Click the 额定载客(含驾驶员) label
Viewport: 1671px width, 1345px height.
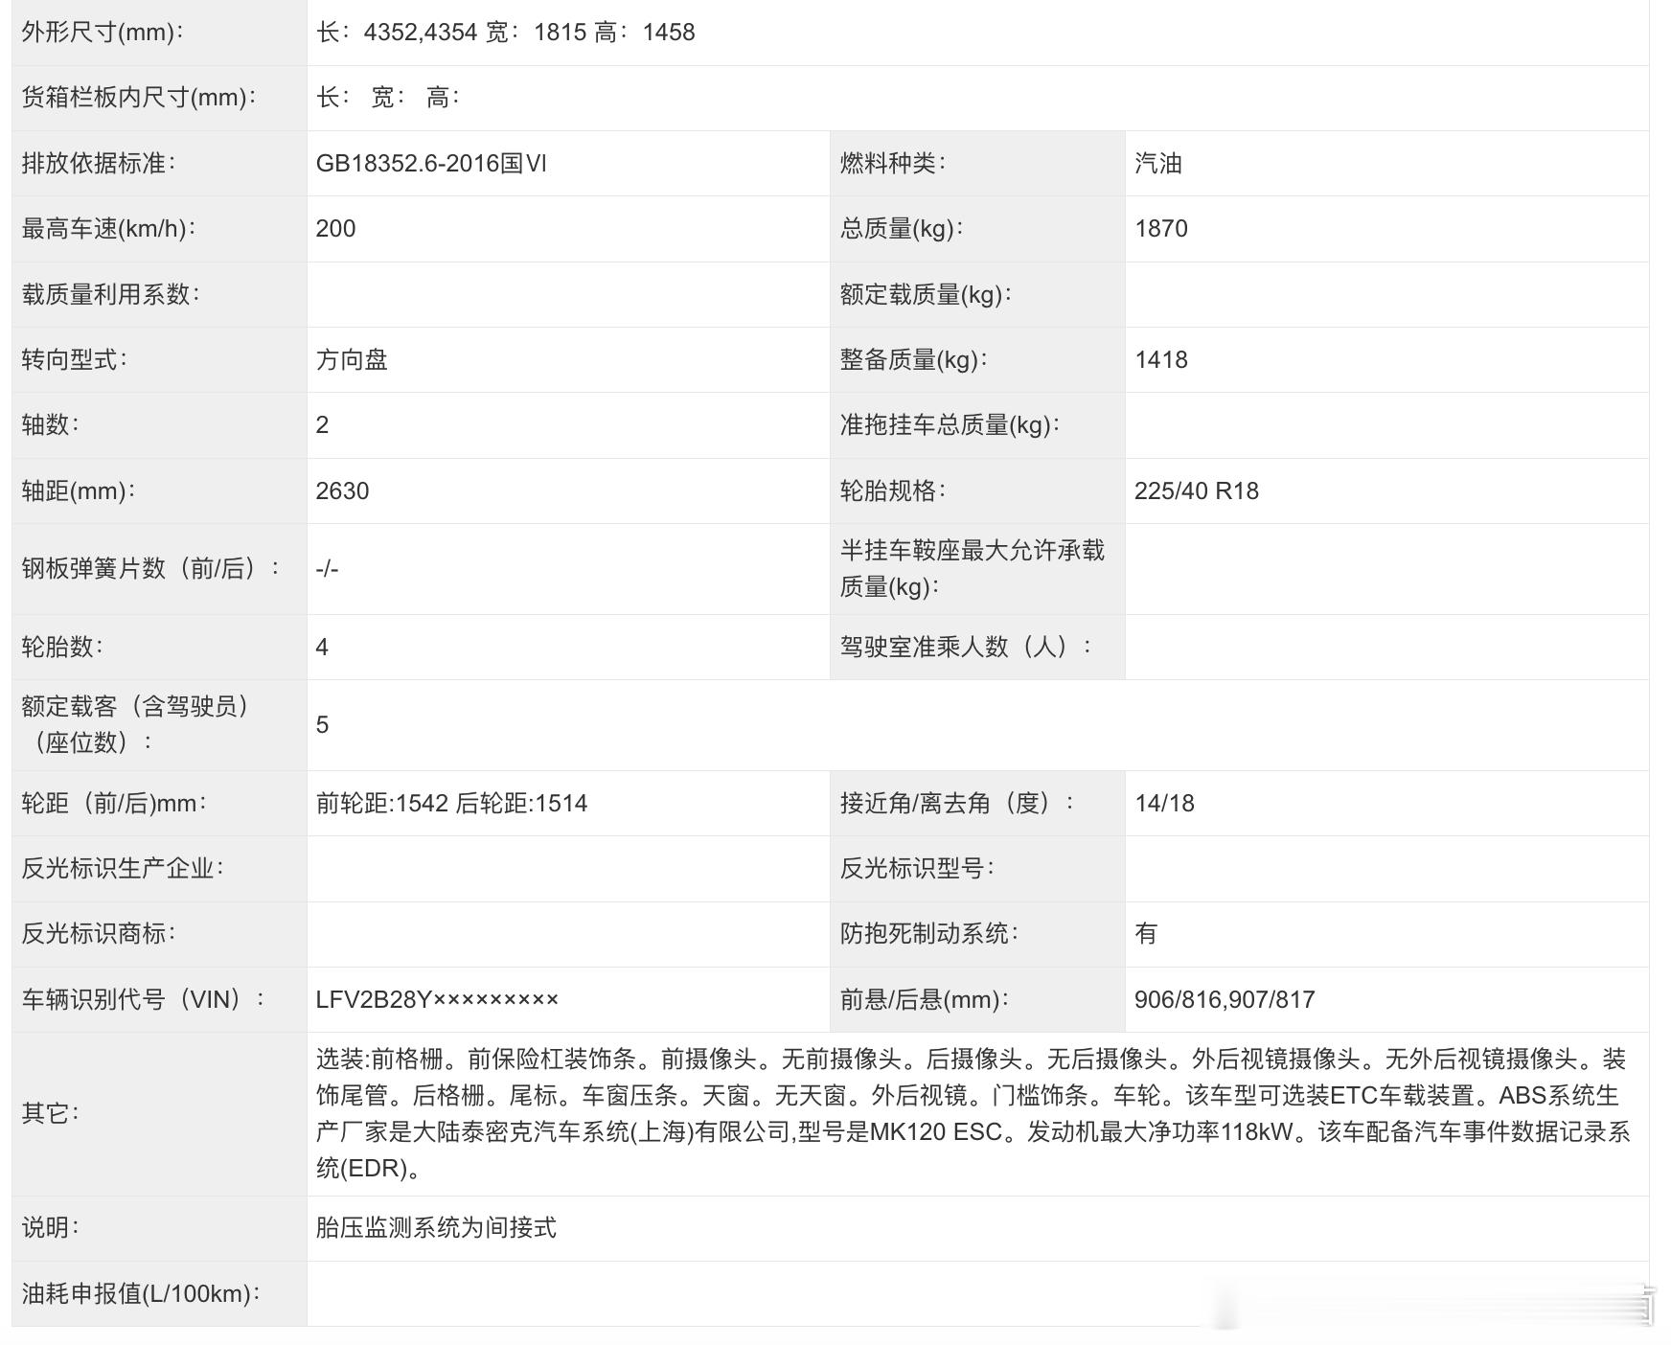click(x=135, y=725)
